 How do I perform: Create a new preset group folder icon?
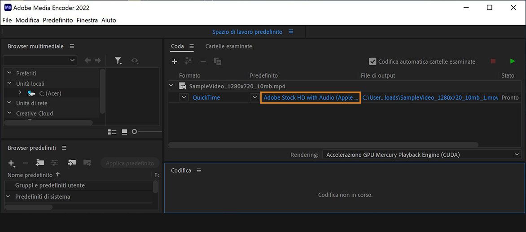click(40, 162)
